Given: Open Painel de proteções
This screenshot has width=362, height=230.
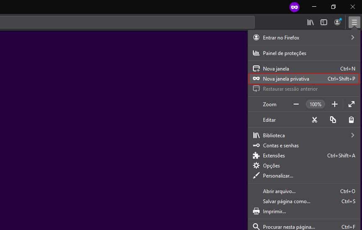Looking at the screenshot, I should coord(304,53).
